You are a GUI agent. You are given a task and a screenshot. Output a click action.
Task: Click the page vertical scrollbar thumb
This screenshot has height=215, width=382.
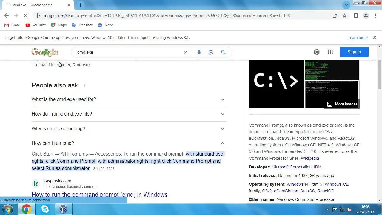click(380, 74)
